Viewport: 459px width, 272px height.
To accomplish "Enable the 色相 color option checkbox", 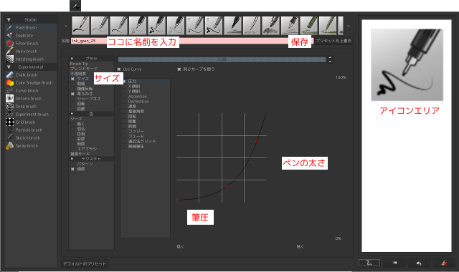I will click(x=72, y=134).
